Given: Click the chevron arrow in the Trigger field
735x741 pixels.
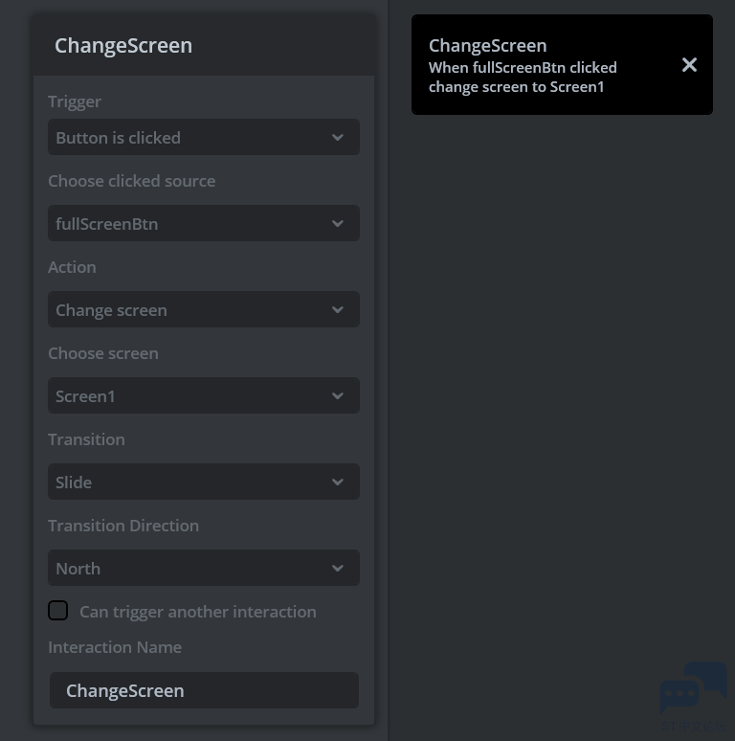Looking at the screenshot, I should pos(338,137).
